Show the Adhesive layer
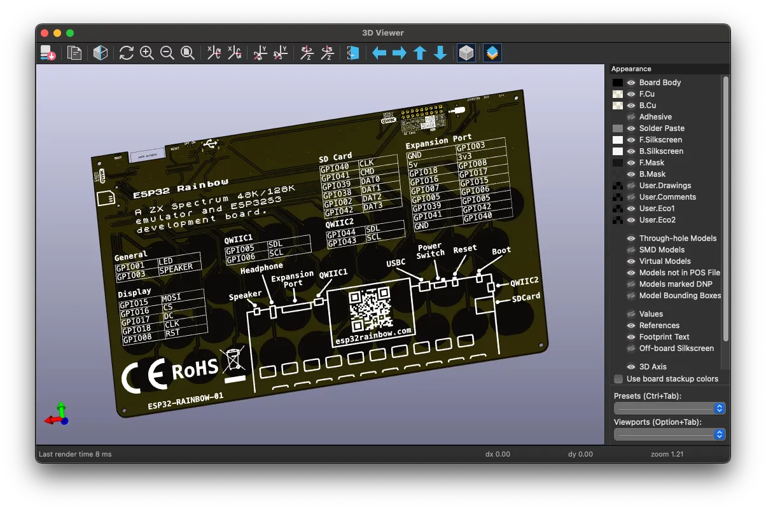This screenshot has width=766, height=510. [x=630, y=116]
